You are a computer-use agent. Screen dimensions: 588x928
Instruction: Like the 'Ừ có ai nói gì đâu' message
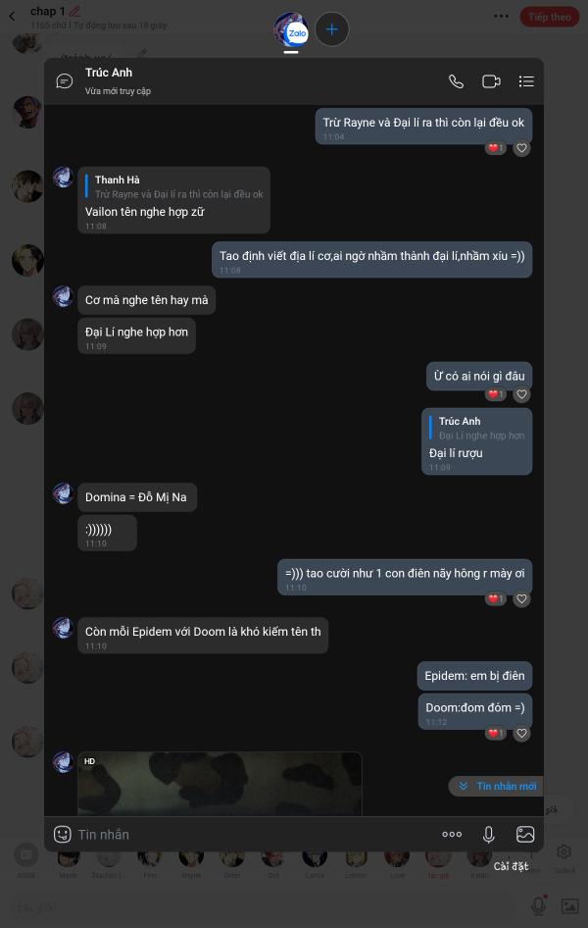[x=521, y=394]
